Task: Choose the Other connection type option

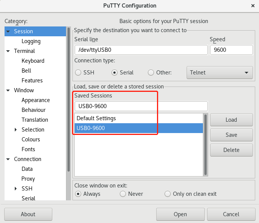Action: (151, 73)
